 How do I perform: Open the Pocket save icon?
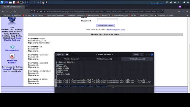[x=179, y=11]
